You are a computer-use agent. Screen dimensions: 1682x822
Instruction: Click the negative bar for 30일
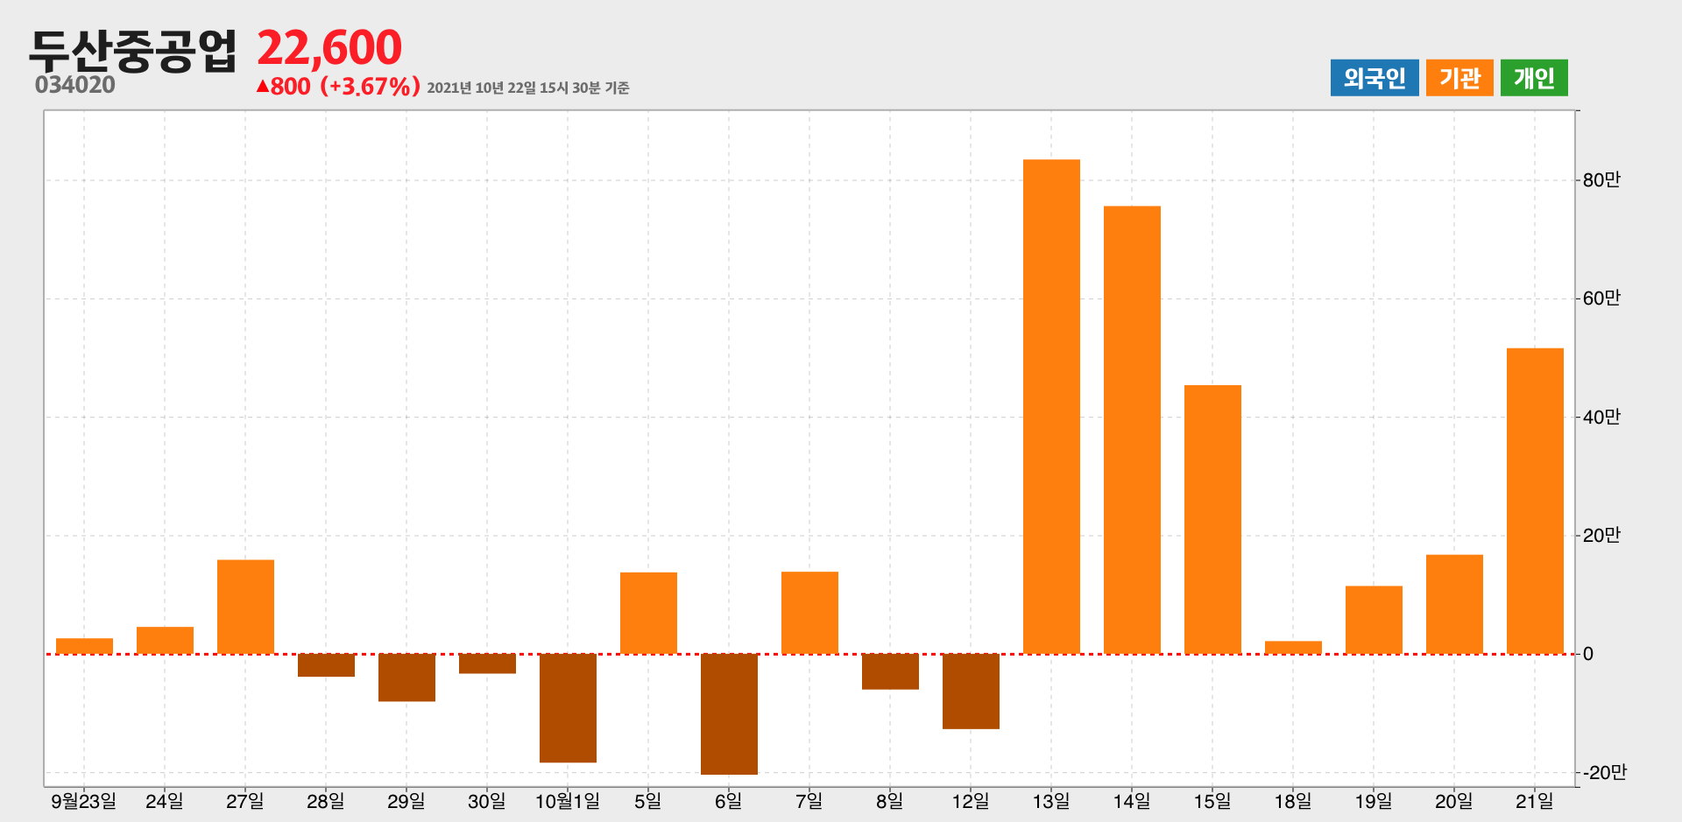point(487,664)
